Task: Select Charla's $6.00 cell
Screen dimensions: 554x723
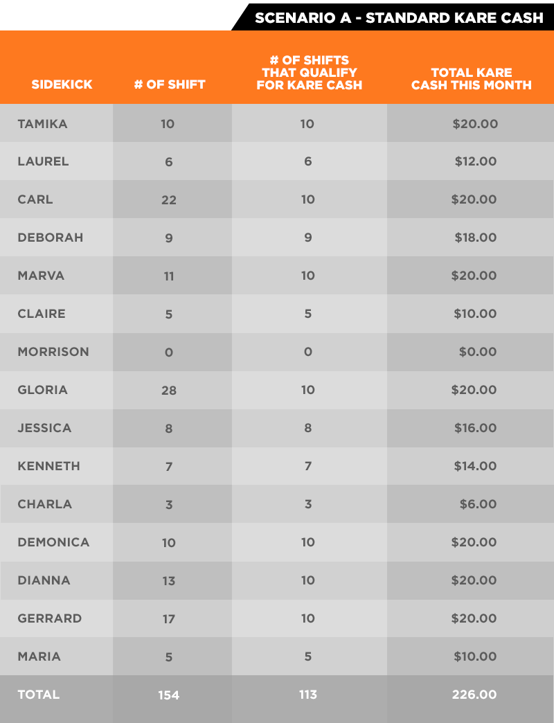Action: 478,504
